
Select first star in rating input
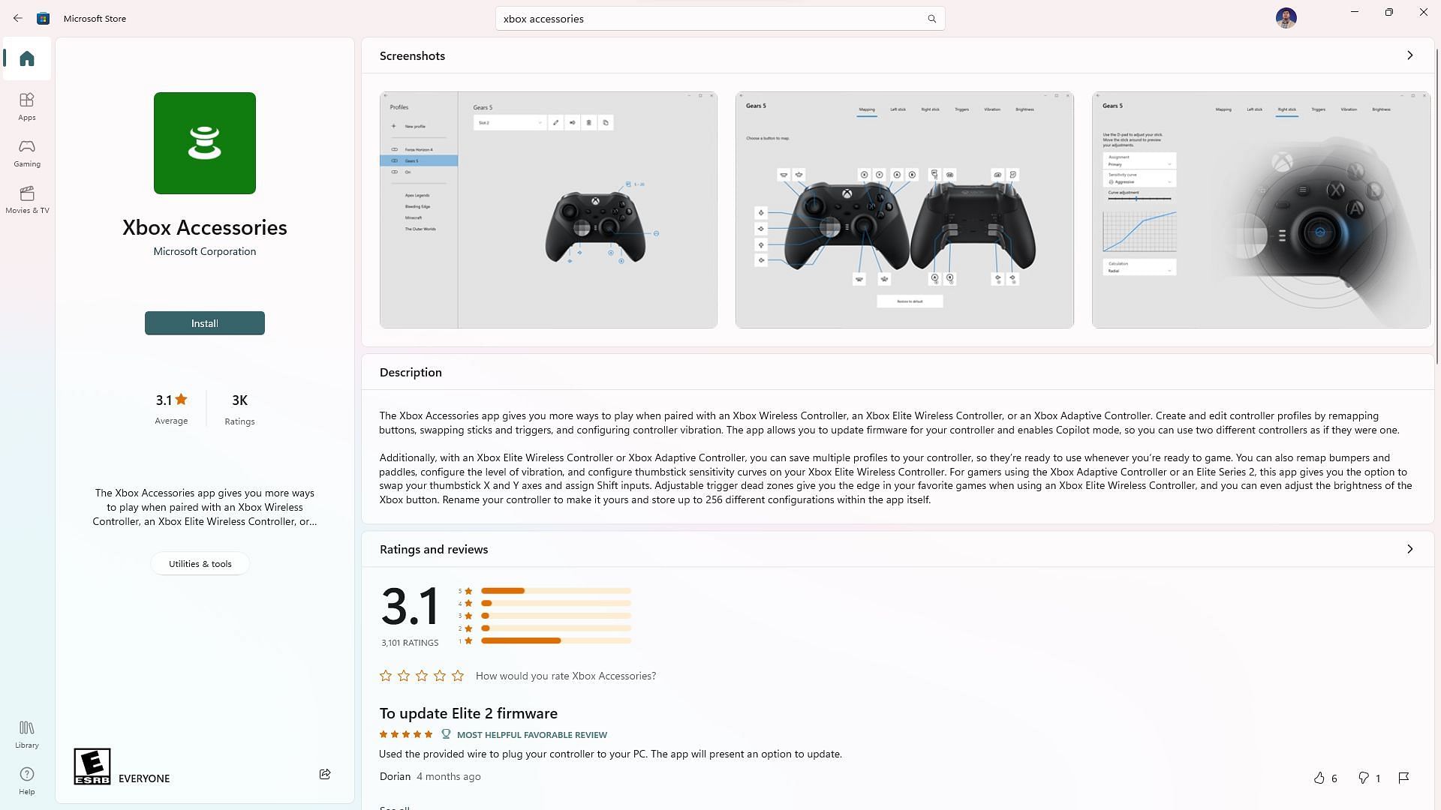point(385,676)
